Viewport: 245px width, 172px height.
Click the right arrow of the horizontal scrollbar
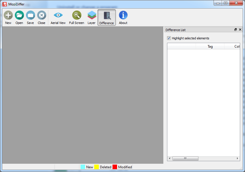(237, 158)
